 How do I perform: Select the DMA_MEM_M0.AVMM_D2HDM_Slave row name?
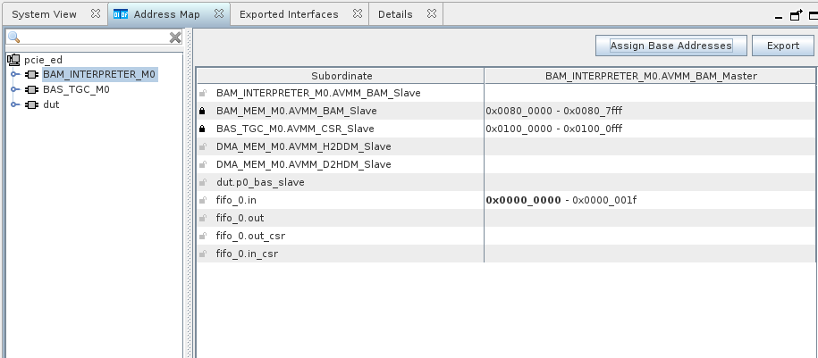(x=303, y=164)
